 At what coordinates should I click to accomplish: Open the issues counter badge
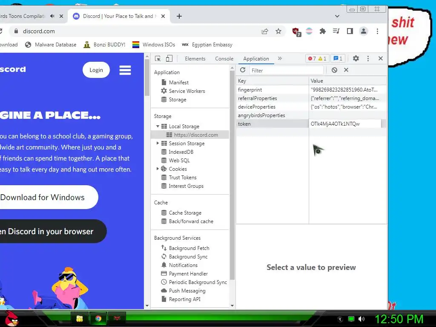[338, 58]
